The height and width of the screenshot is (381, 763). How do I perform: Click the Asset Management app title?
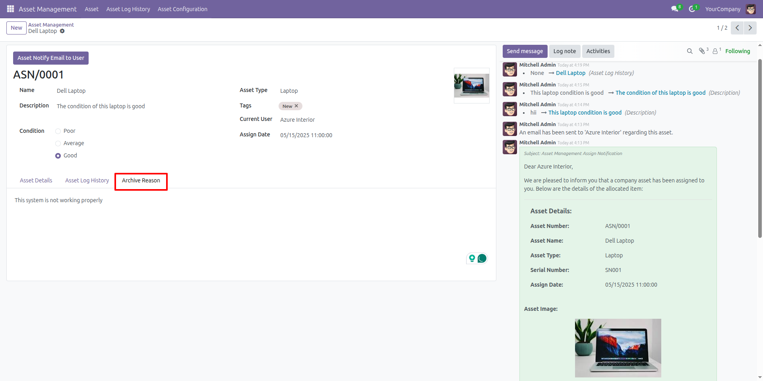coord(48,9)
